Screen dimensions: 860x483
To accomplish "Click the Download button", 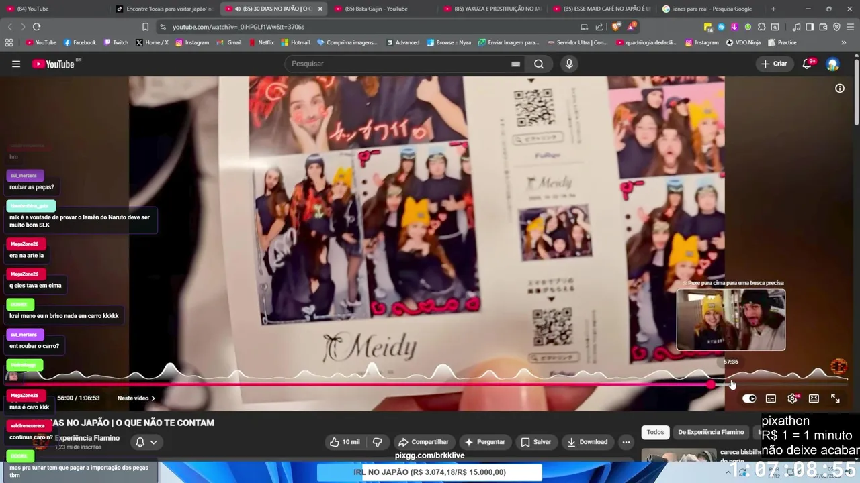I will [x=587, y=442].
